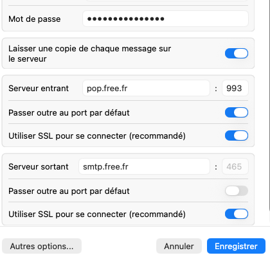Click the Mot de passe password field
This screenshot has width=270, height=262.
coord(165,19)
